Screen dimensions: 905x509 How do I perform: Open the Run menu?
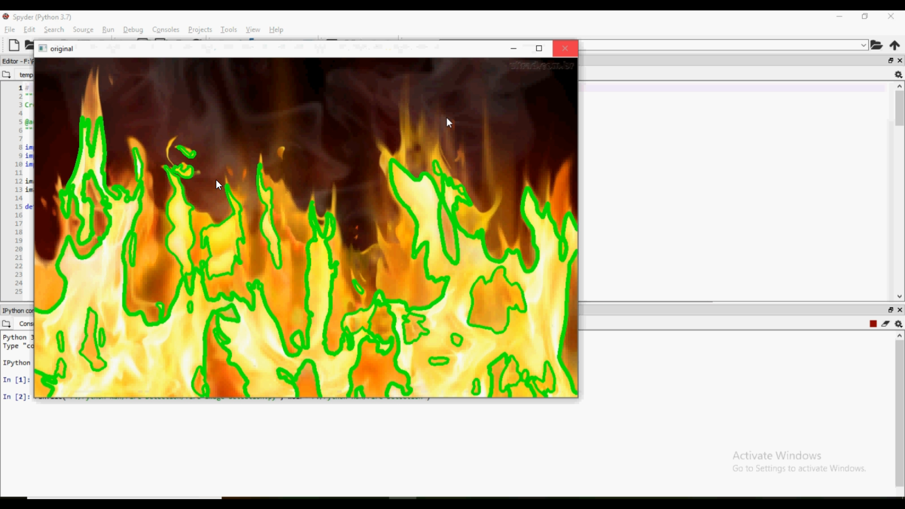tap(108, 30)
